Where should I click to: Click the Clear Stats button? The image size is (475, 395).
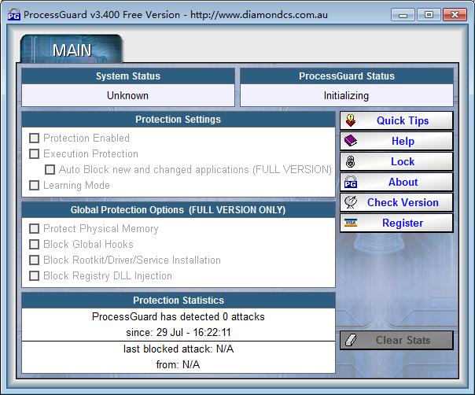(x=396, y=340)
